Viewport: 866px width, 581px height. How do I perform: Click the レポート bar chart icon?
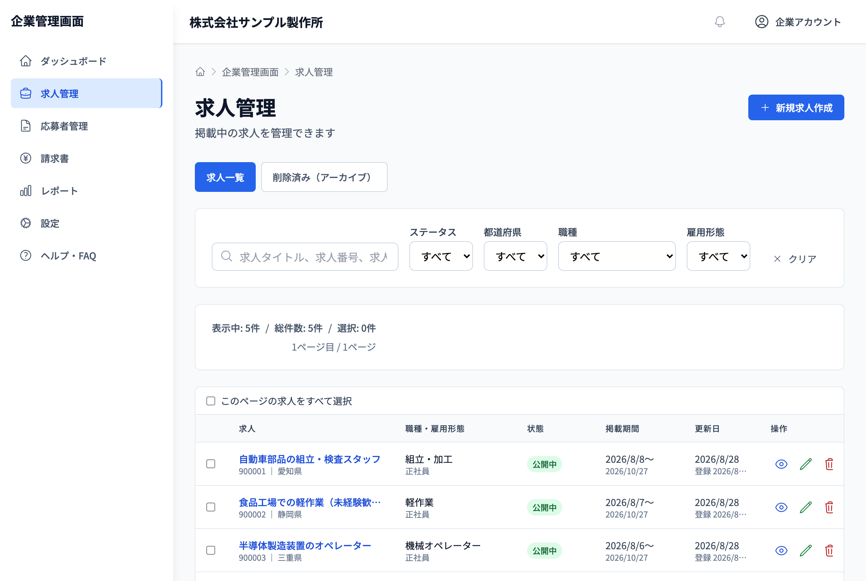coord(26,191)
